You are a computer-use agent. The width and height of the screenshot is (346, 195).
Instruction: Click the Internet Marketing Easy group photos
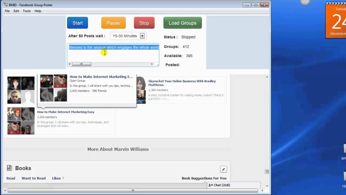[x=21, y=121]
